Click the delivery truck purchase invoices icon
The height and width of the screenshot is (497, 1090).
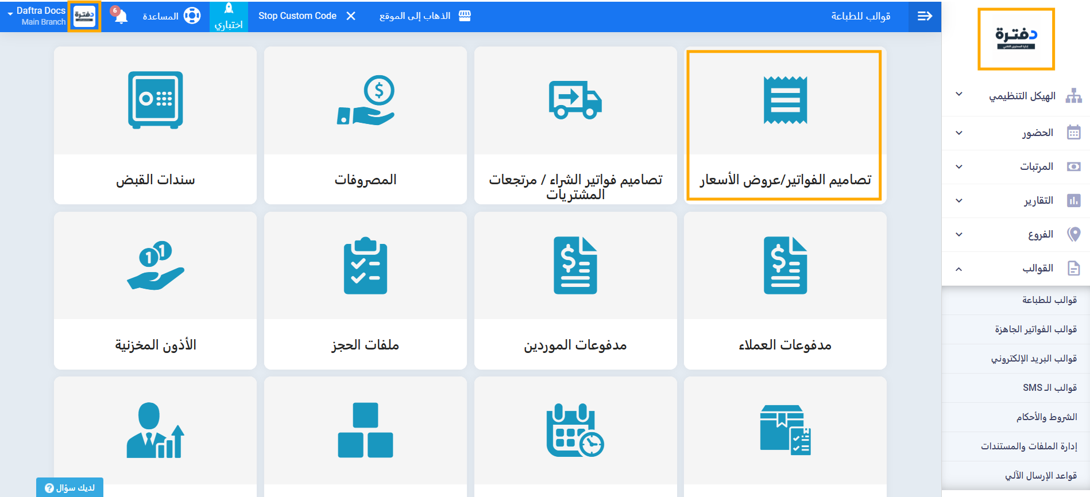pos(575,100)
